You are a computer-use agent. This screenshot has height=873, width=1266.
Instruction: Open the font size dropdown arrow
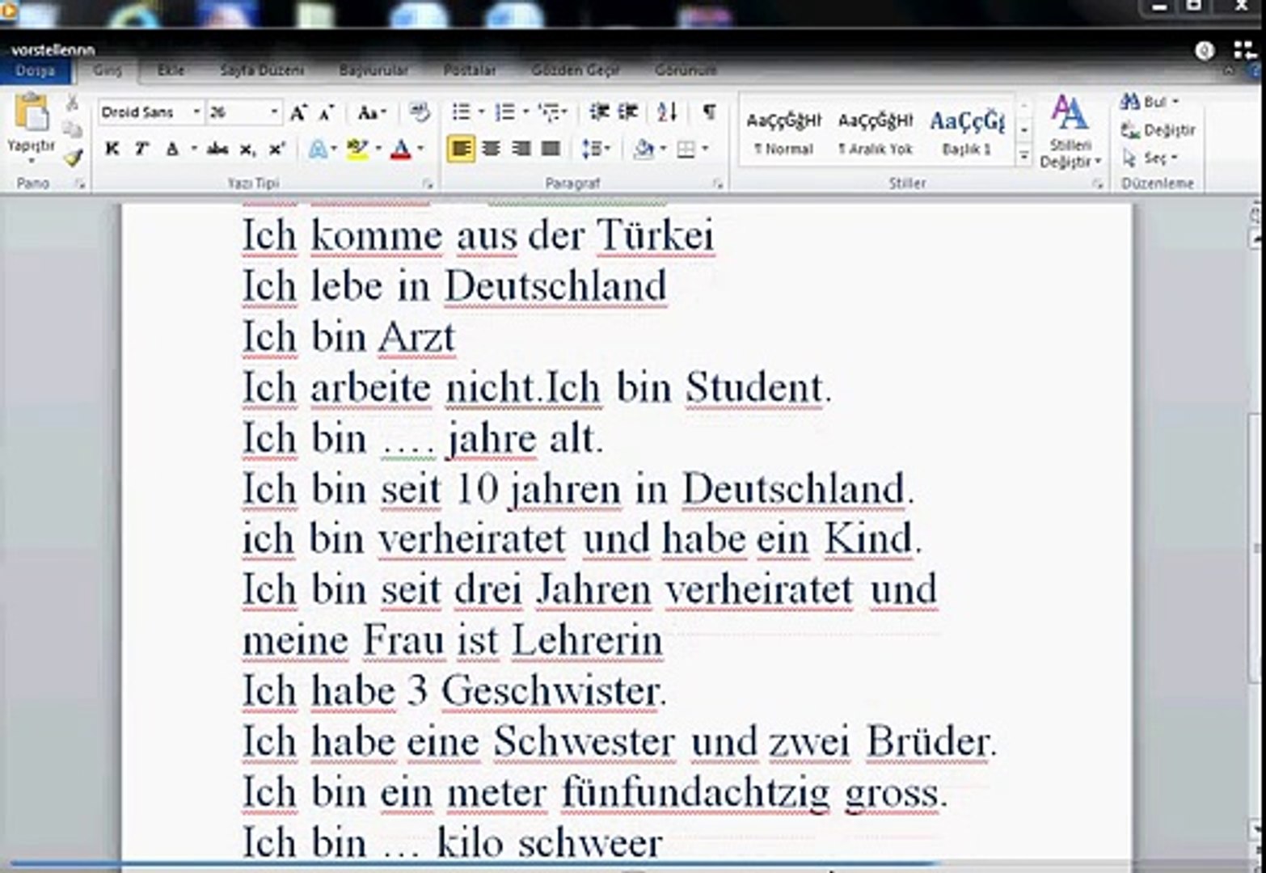pyautogui.click(x=274, y=112)
